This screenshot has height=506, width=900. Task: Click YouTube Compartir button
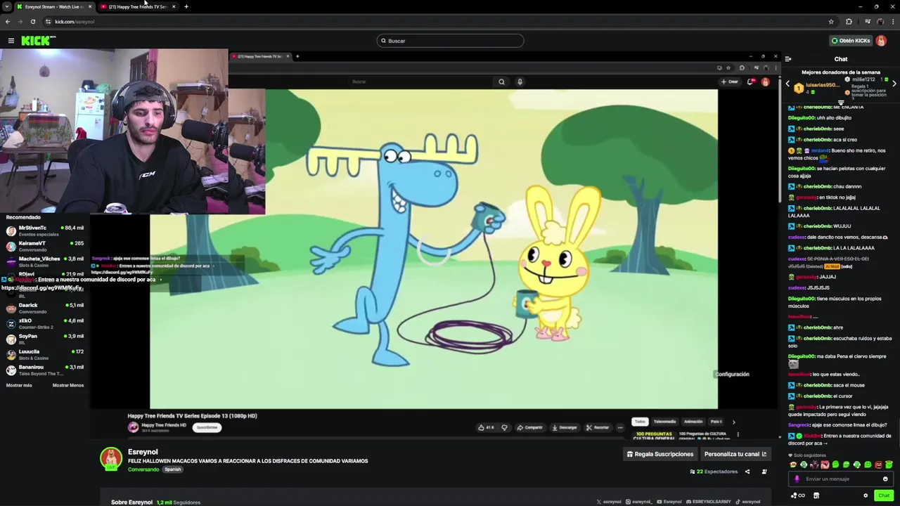tap(529, 427)
